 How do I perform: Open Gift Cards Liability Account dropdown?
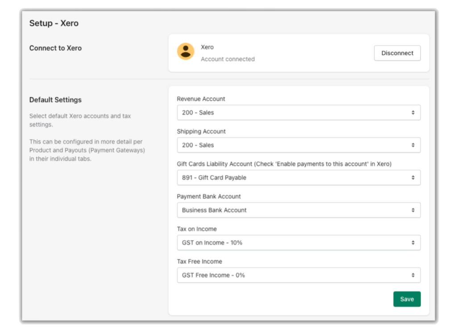point(299,178)
